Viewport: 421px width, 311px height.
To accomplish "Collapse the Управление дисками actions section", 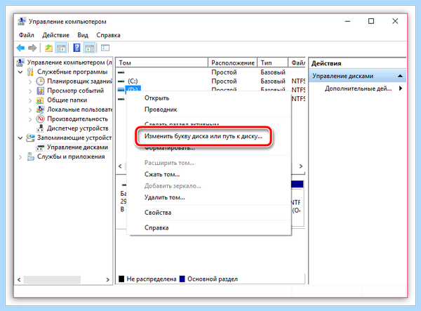I will (400, 76).
